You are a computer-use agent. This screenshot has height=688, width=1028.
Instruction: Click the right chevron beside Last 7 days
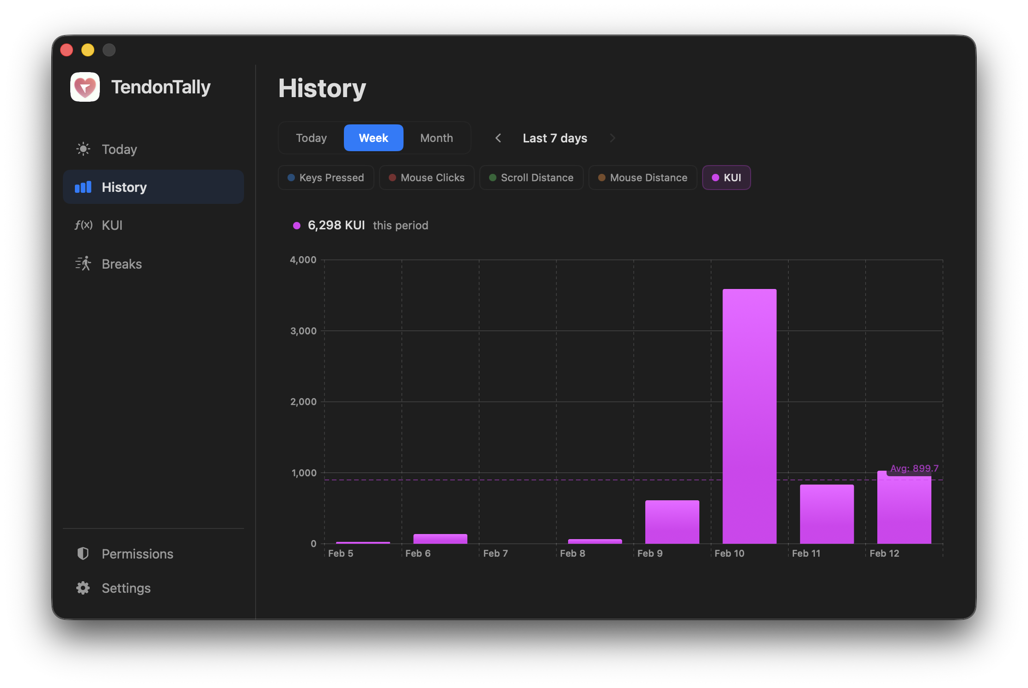612,138
